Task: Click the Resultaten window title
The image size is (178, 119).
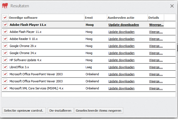Action: tap(20, 6)
